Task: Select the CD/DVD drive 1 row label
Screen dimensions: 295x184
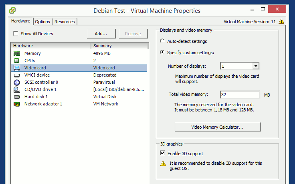Action: 40,89
